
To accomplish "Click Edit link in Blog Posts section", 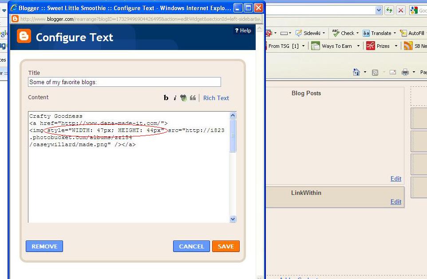I will pyautogui.click(x=395, y=178).
